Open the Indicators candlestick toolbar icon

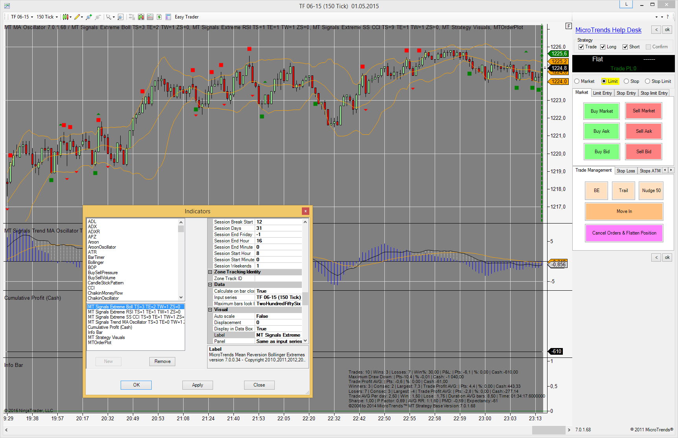(x=141, y=17)
